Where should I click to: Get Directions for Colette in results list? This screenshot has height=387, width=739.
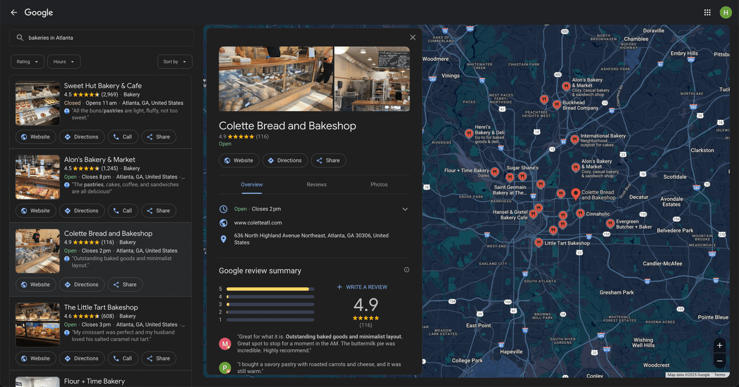[82, 285]
